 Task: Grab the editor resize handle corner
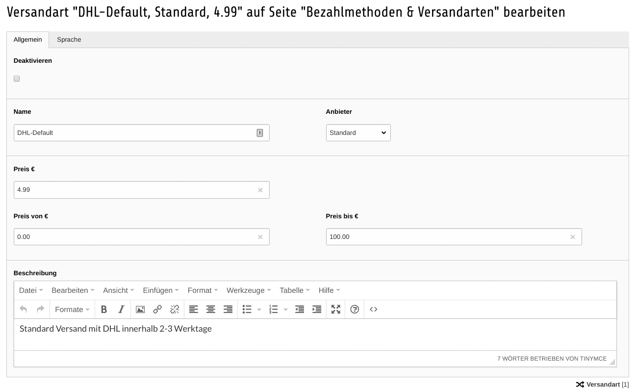point(612,362)
